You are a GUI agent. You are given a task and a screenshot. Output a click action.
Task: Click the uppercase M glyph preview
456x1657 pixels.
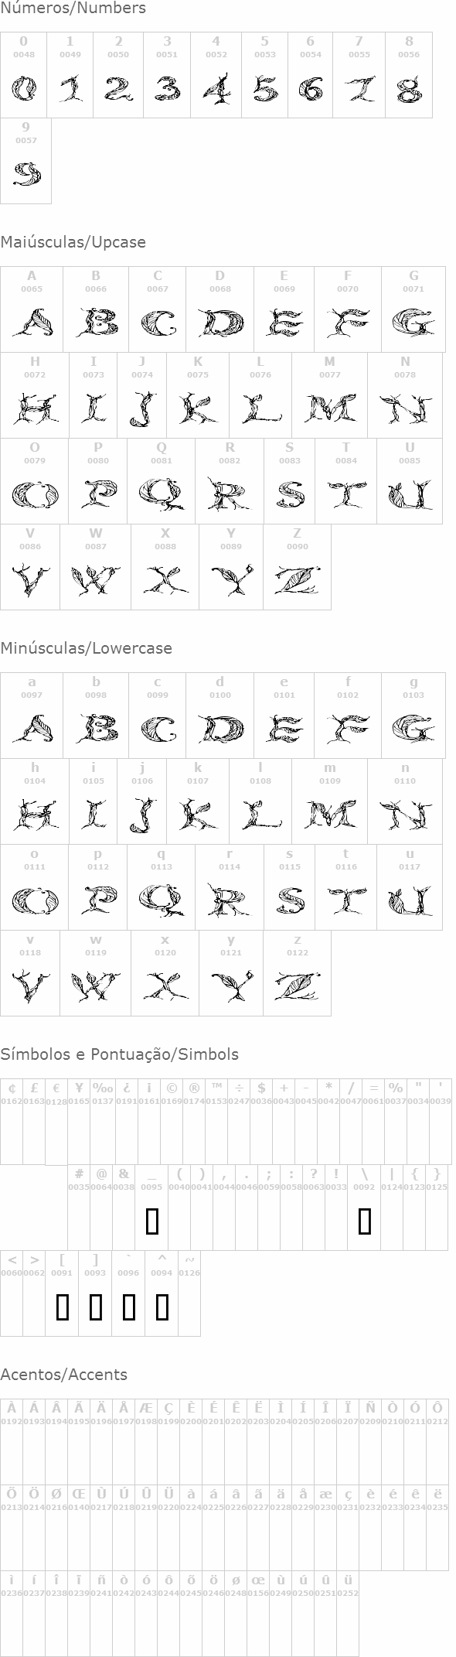(329, 408)
